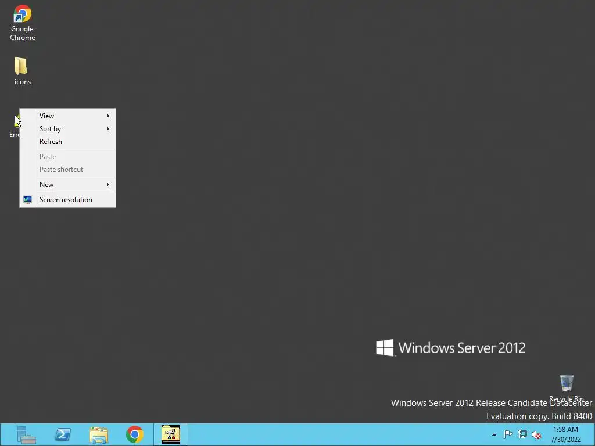This screenshot has width=595, height=446.
Task: Launch Windows PowerShell from the taskbar
Action: [x=63, y=434]
